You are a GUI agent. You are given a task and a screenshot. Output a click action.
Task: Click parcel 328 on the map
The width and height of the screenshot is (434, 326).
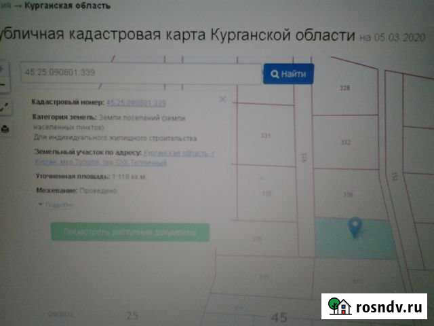pyautogui.click(x=345, y=88)
